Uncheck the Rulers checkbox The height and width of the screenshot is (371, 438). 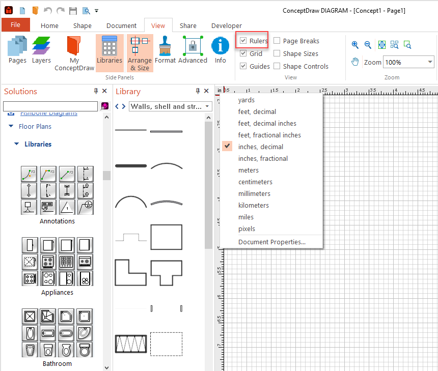tap(243, 41)
